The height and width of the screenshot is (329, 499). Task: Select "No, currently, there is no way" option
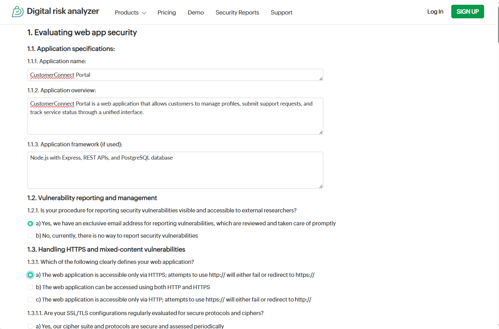30,236
